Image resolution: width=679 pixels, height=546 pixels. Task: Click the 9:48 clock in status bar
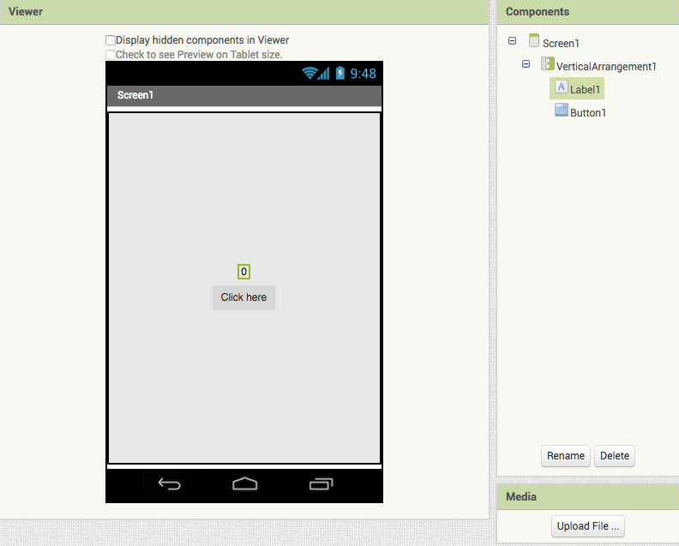[x=363, y=74]
